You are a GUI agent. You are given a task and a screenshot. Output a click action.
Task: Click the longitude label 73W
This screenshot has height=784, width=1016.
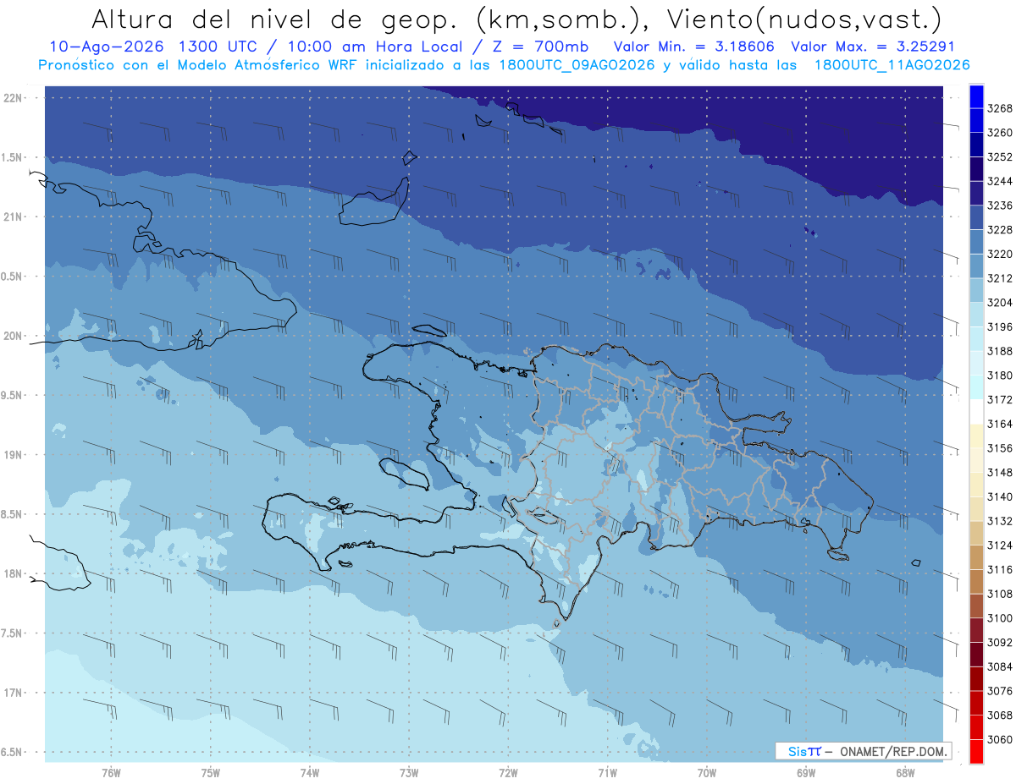pyautogui.click(x=409, y=772)
